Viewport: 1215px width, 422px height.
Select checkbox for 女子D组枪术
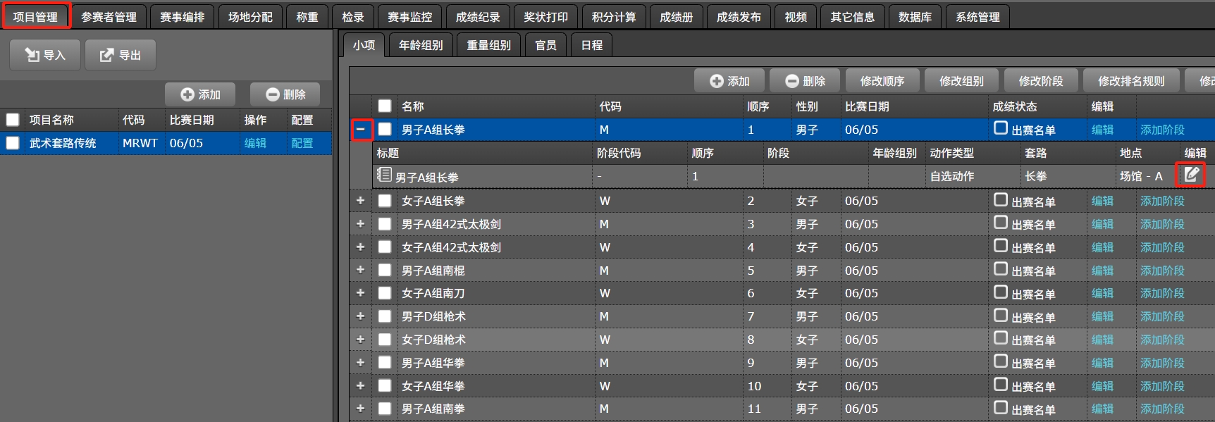384,340
